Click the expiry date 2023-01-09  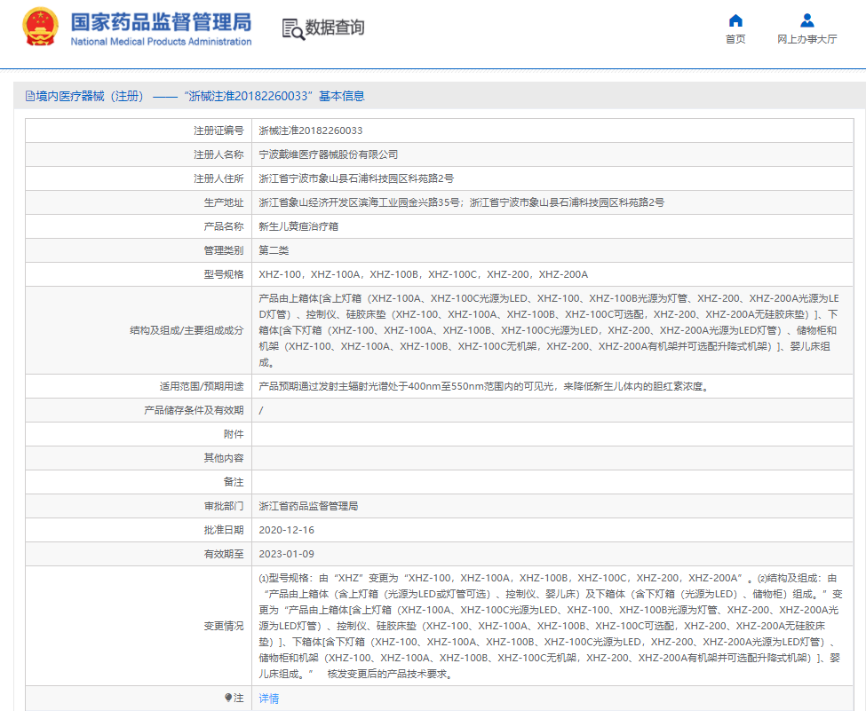point(286,554)
